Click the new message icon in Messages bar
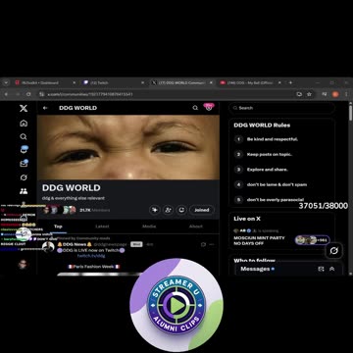 (x=321, y=269)
